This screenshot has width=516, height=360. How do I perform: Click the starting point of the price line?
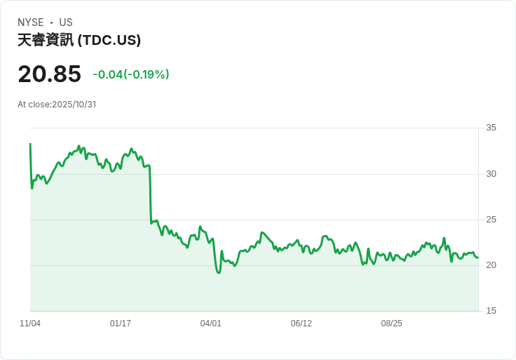[x=30, y=144]
